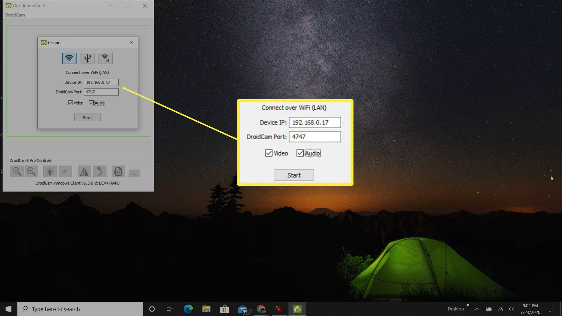This screenshot has width=562, height=316.
Task: Open Microsoft Store from taskbar
Action: pyautogui.click(x=224, y=309)
